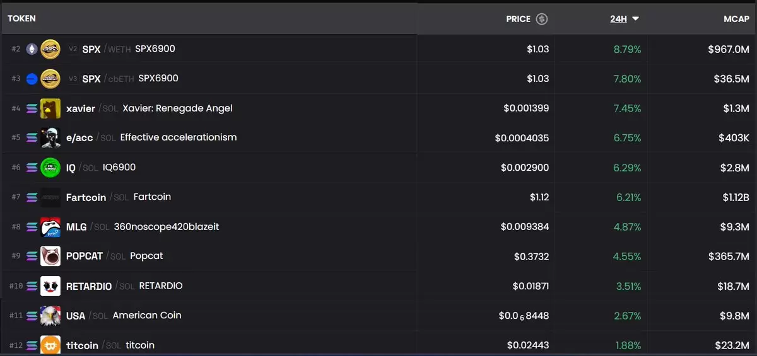757x356 pixels.
Task: Click the POPCAT cat icon
Action: pos(50,256)
